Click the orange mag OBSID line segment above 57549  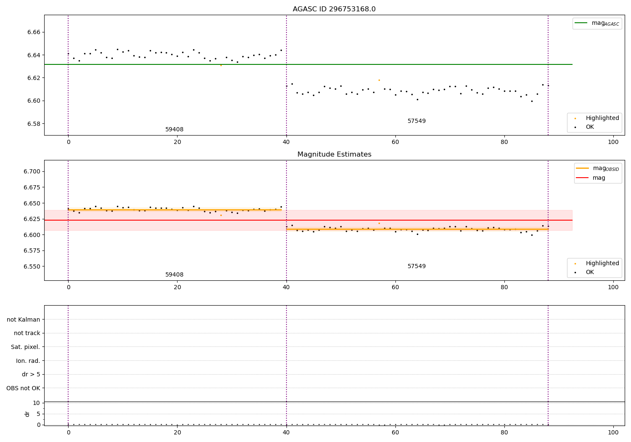[417, 229]
